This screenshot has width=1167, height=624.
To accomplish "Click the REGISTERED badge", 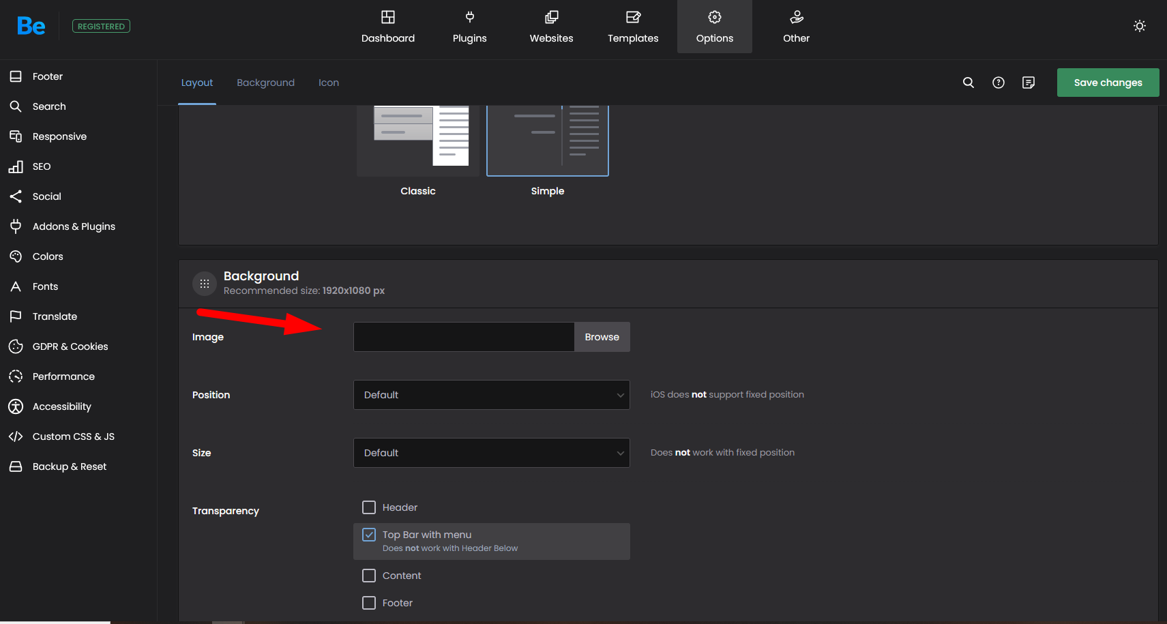I will pos(101,26).
